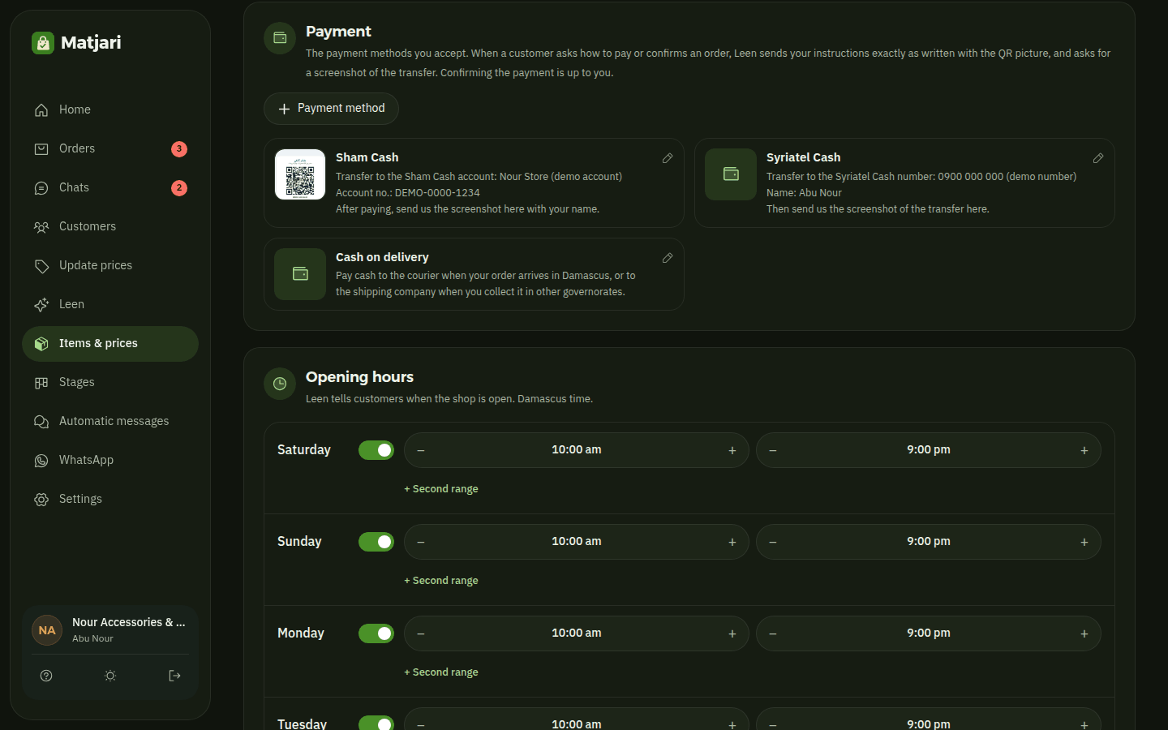Decrease Monday closing time 9:00 pm
Screen dimensions: 1168x730
[x=773, y=633]
